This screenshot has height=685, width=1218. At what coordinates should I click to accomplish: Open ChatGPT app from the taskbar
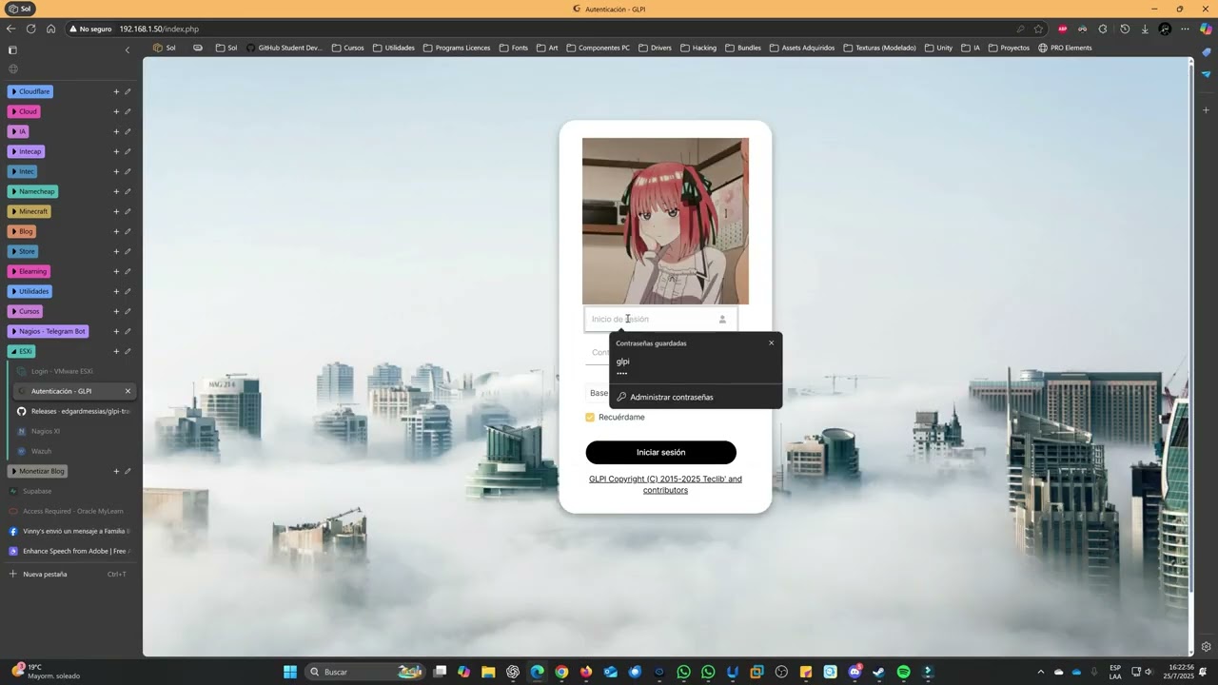click(x=513, y=672)
